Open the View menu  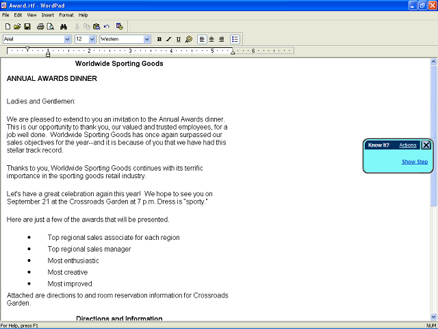pos(31,15)
